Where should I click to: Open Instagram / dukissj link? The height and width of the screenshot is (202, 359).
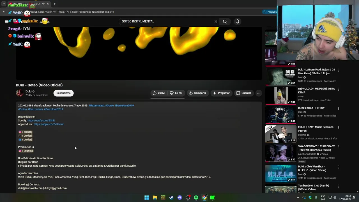[25, 132]
